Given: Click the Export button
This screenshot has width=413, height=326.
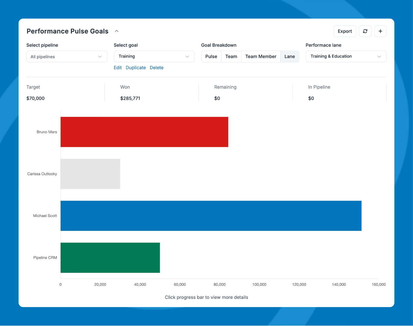Looking at the screenshot, I should click(x=344, y=31).
